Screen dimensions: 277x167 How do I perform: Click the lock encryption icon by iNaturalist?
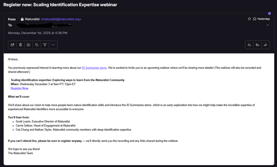pyautogui.click(x=22, y=19)
